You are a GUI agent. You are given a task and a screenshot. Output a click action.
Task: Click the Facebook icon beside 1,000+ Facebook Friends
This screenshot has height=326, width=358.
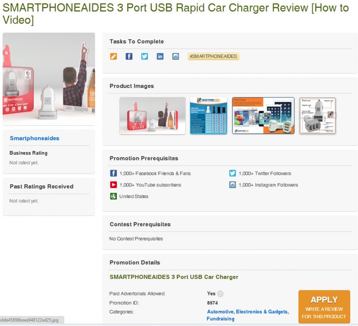(x=113, y=173)
